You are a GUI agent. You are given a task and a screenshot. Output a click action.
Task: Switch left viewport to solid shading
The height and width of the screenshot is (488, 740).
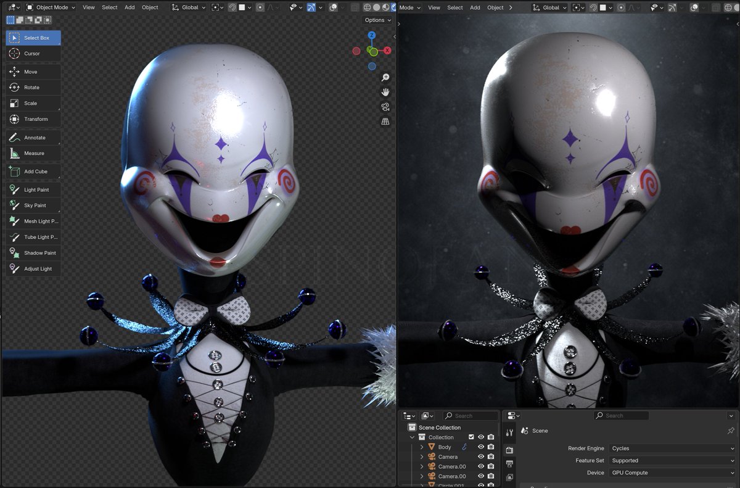pyautogui.click(x=376, y=7)
